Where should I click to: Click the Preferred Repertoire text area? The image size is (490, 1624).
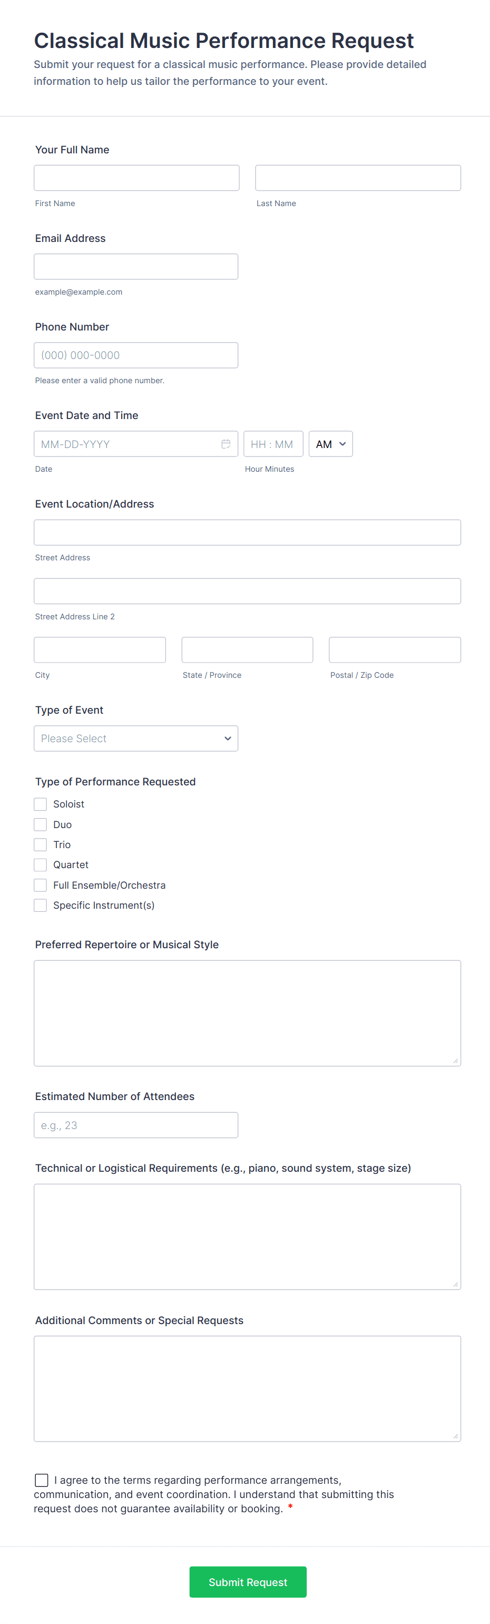click(247, 1013)
